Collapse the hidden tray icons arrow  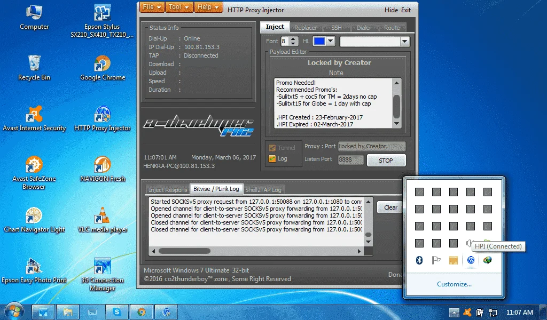pyautogui.click(x=454, y=312)
